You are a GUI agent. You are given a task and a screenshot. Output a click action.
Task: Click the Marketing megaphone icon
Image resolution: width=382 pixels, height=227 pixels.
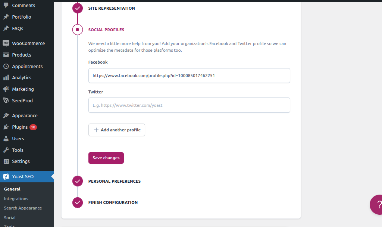(6, 89)
